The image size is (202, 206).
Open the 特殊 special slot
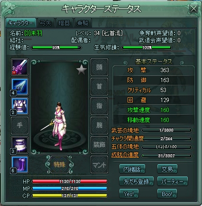[x=59, y=165]
